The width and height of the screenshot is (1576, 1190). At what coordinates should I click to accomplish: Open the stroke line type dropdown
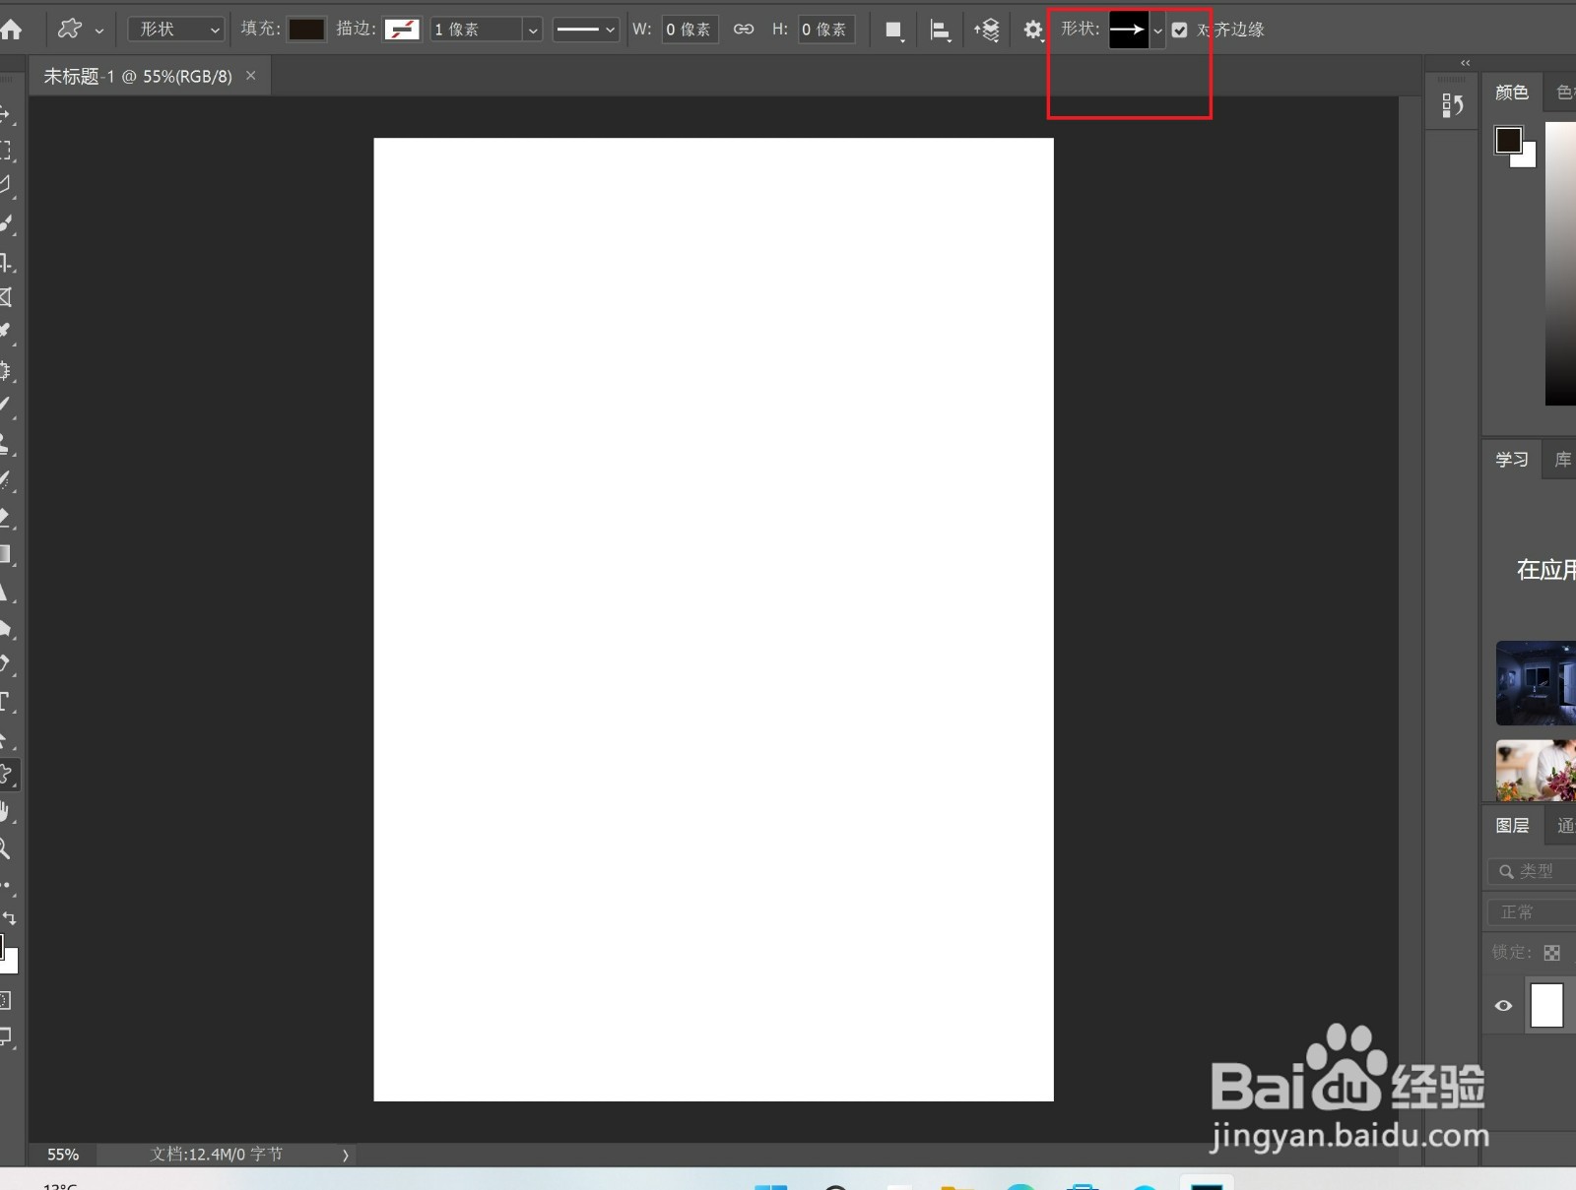point(585,30)
